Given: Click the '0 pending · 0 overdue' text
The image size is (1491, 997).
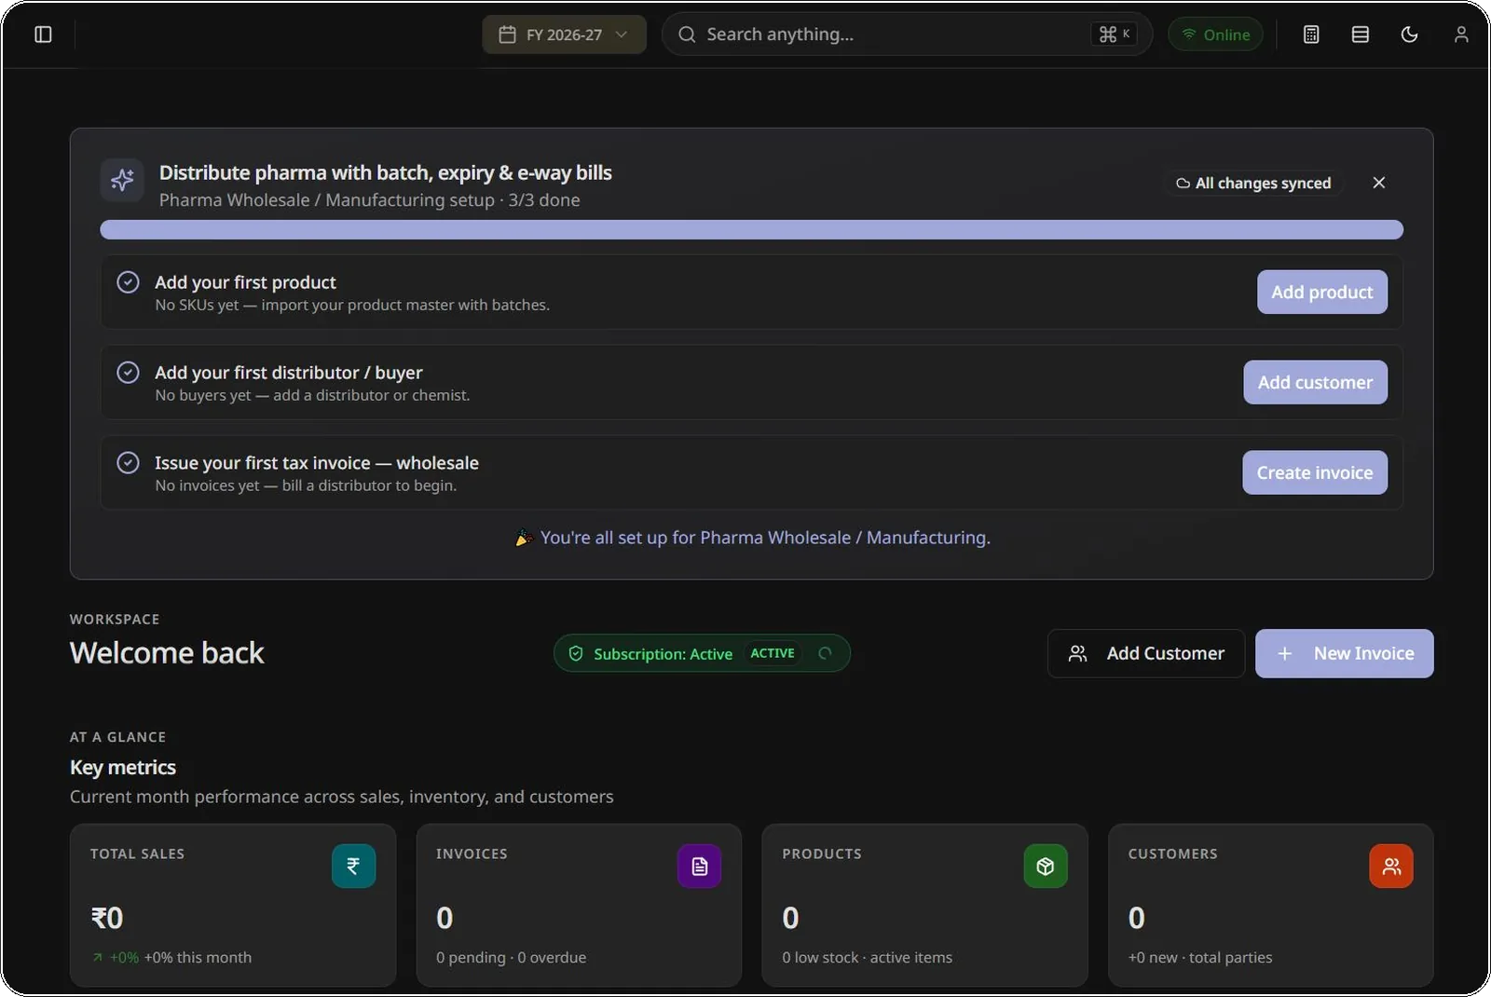Looking at the screenshot, I should pos(511,957).
